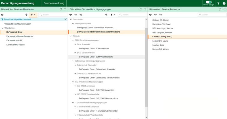The width and height of the screenshot is (227, 119).
Task: Collapse ISO 27001 Berechtigungsgruppen node
Action: click(73, 82)
